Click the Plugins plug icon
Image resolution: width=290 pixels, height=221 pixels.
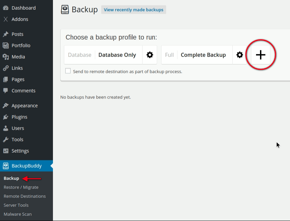coord(6,117)
